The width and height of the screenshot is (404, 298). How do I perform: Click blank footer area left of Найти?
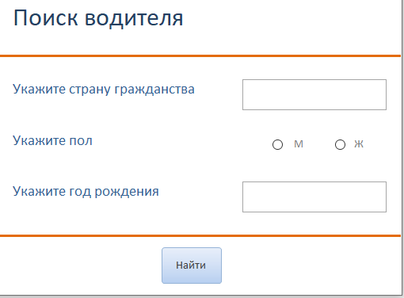pos(81,266)
